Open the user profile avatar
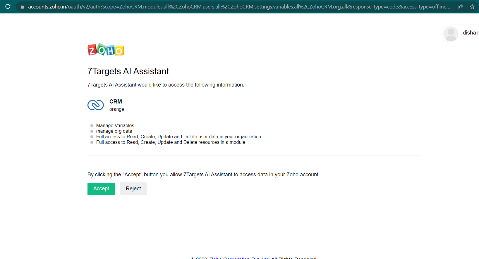Viewport: 479px width, 259px height. coord(451,34)
